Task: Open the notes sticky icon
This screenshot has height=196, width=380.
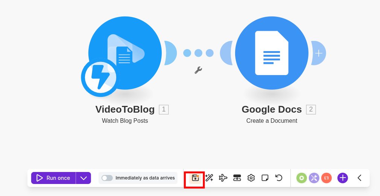Action: pos(265,178)
